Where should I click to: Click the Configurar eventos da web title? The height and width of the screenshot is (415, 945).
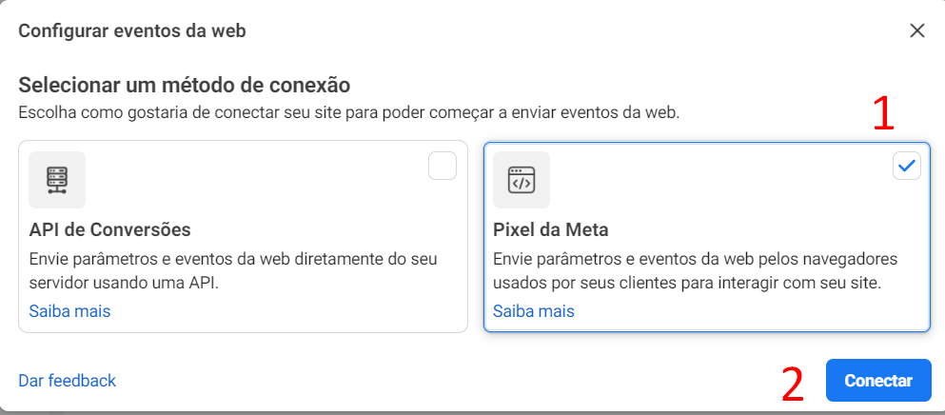[132, 30]
